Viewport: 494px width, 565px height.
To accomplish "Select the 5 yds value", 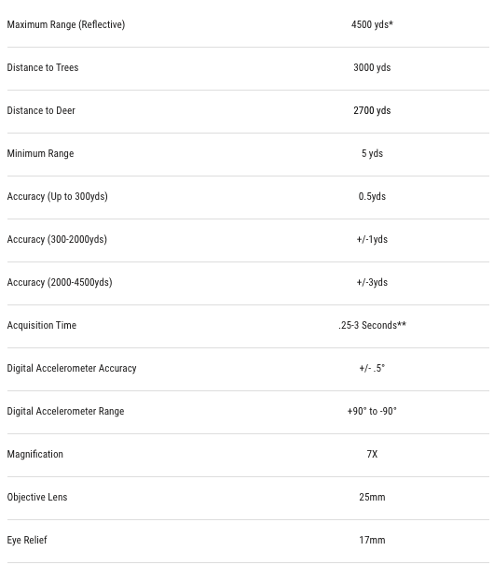I will tap(372, 153).
